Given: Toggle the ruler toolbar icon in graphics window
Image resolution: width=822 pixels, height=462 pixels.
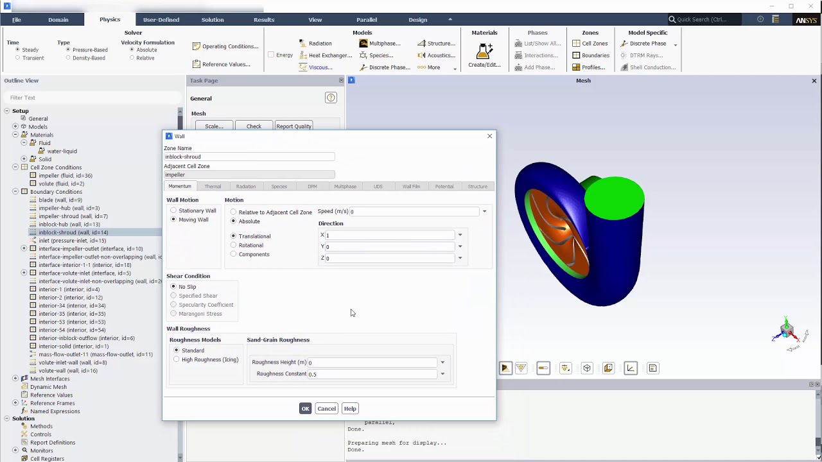Looking at the screenshot, I should [x=543, y=368].
